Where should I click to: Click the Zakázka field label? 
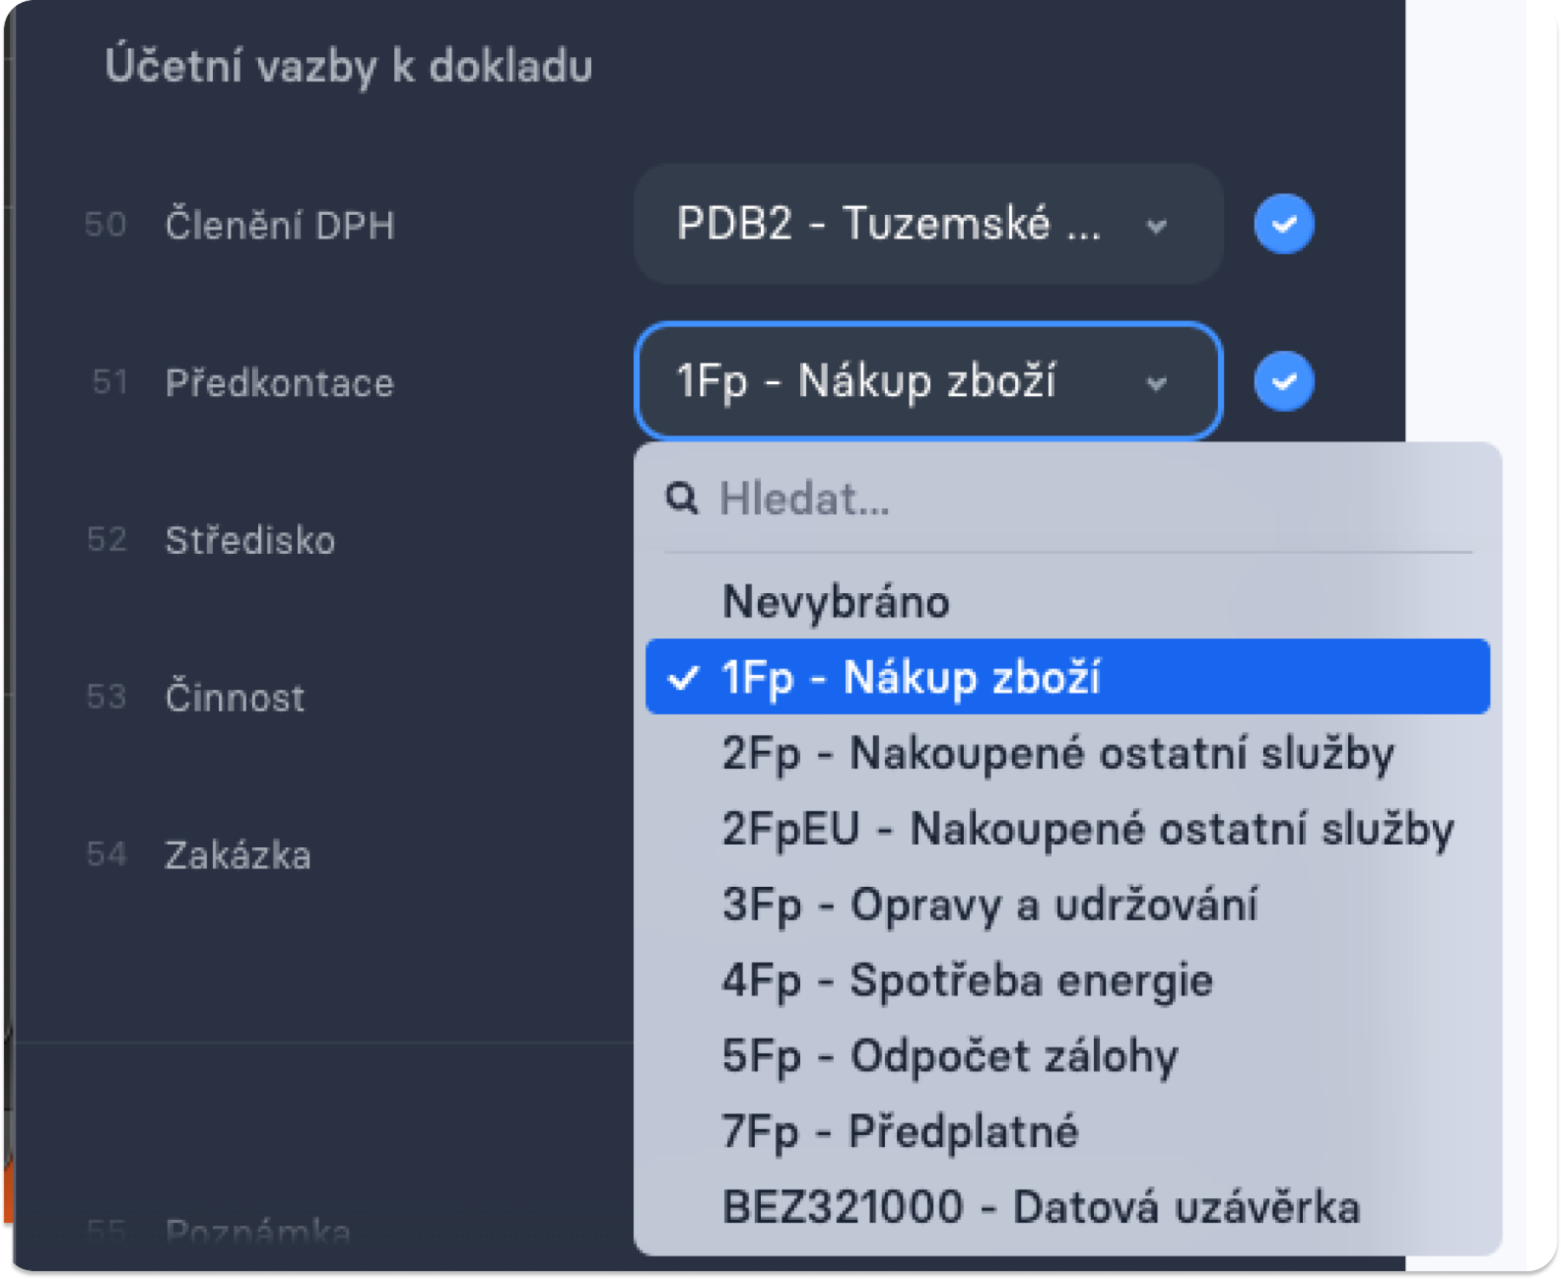[x=238, y=855]
